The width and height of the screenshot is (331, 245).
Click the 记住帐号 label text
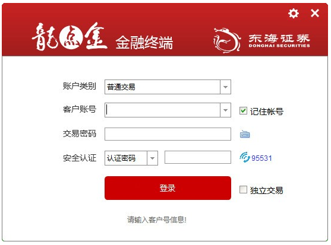coord(267,112)
